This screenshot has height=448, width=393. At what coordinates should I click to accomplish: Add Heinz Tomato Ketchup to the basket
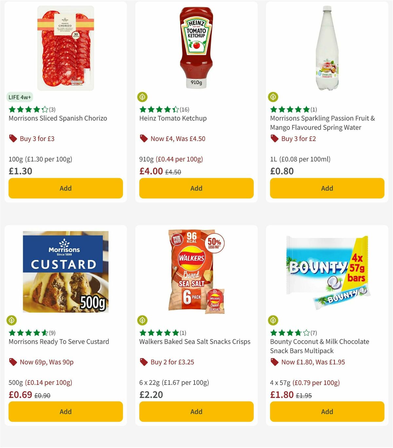pos(196,188)
